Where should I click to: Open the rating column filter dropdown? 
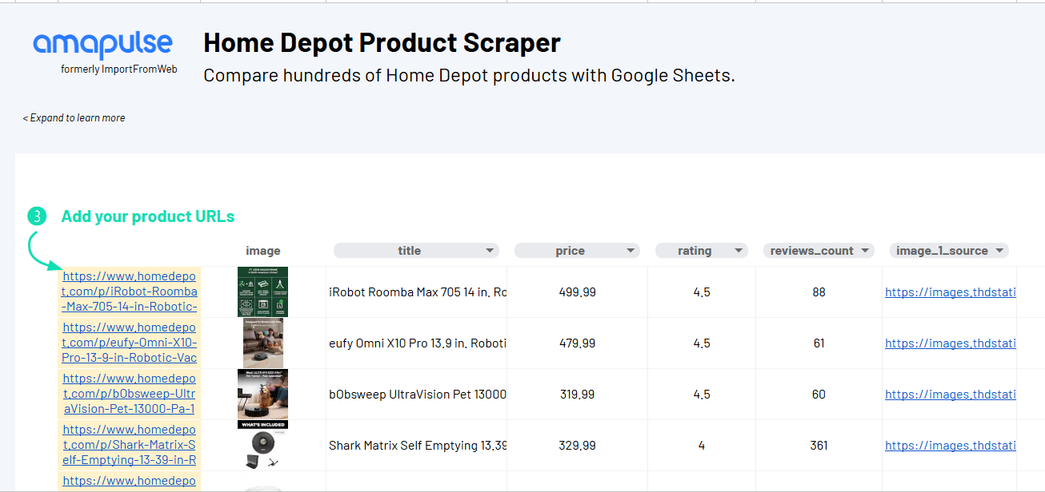pyautogui.click(x=739, y=251)
